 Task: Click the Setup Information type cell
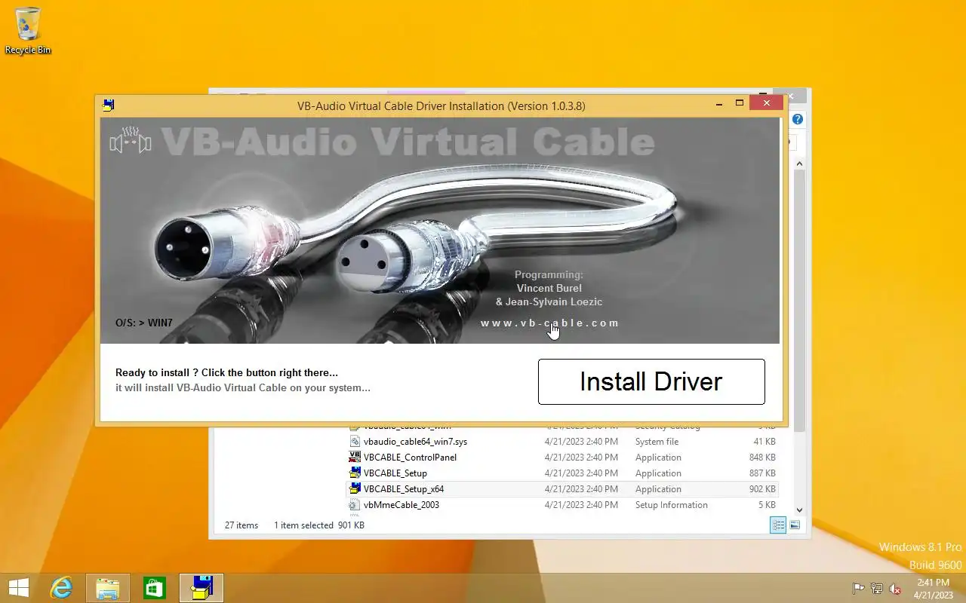(x=672, y=505)
